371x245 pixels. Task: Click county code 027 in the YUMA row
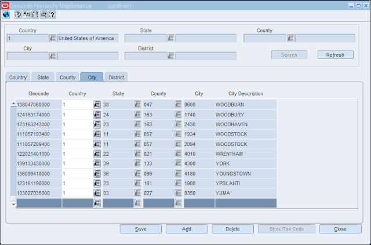[158, 193]
